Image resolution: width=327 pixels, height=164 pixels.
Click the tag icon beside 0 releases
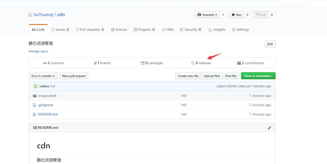(x=193, y=63)
